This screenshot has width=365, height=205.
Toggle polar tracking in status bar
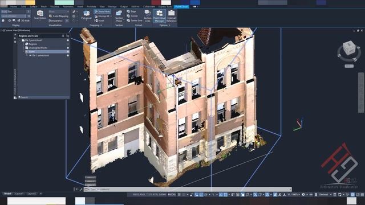[206, 195]
